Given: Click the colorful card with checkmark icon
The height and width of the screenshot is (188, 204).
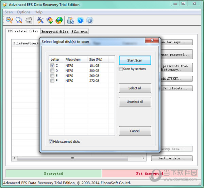Looking at the screenshot, I should tap(50, 20).
